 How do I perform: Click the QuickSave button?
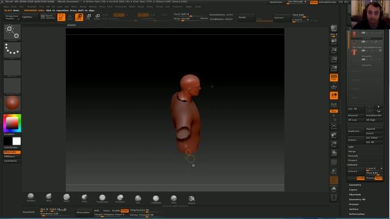[276, 2]
